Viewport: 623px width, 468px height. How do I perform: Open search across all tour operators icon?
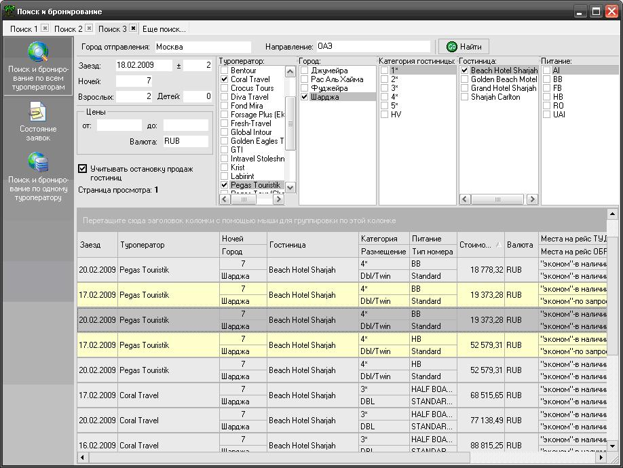[38, 53]
